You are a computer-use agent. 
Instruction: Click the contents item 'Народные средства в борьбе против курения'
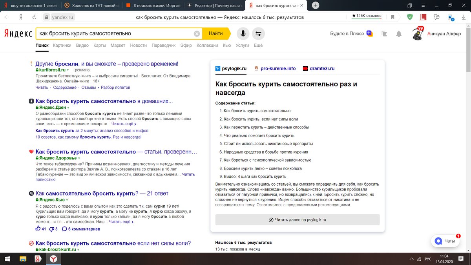(x=266, y=152)
